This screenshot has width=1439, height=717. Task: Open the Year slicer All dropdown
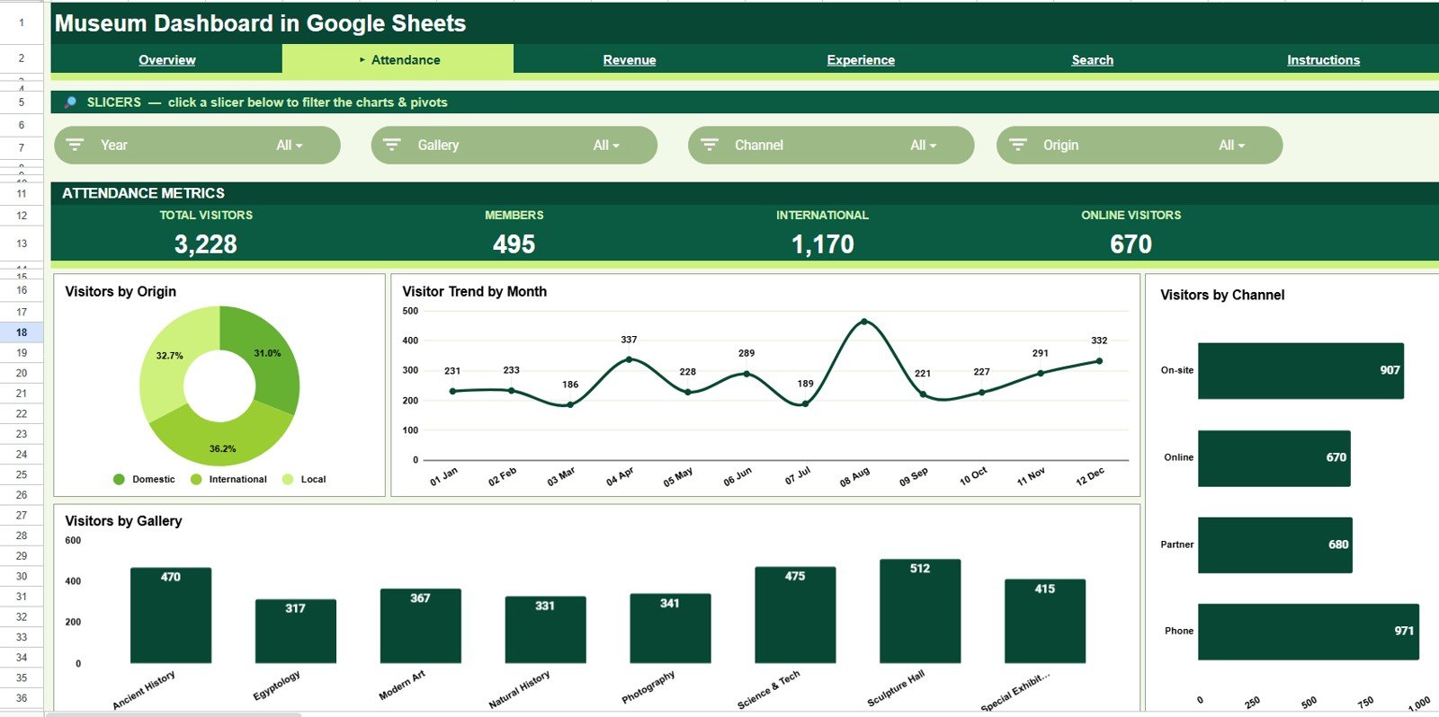(x=290, y=146)
